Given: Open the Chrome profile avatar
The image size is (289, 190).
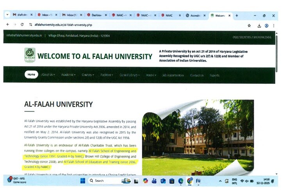Looking at the screenshot, I should click(x=266, y=26).
